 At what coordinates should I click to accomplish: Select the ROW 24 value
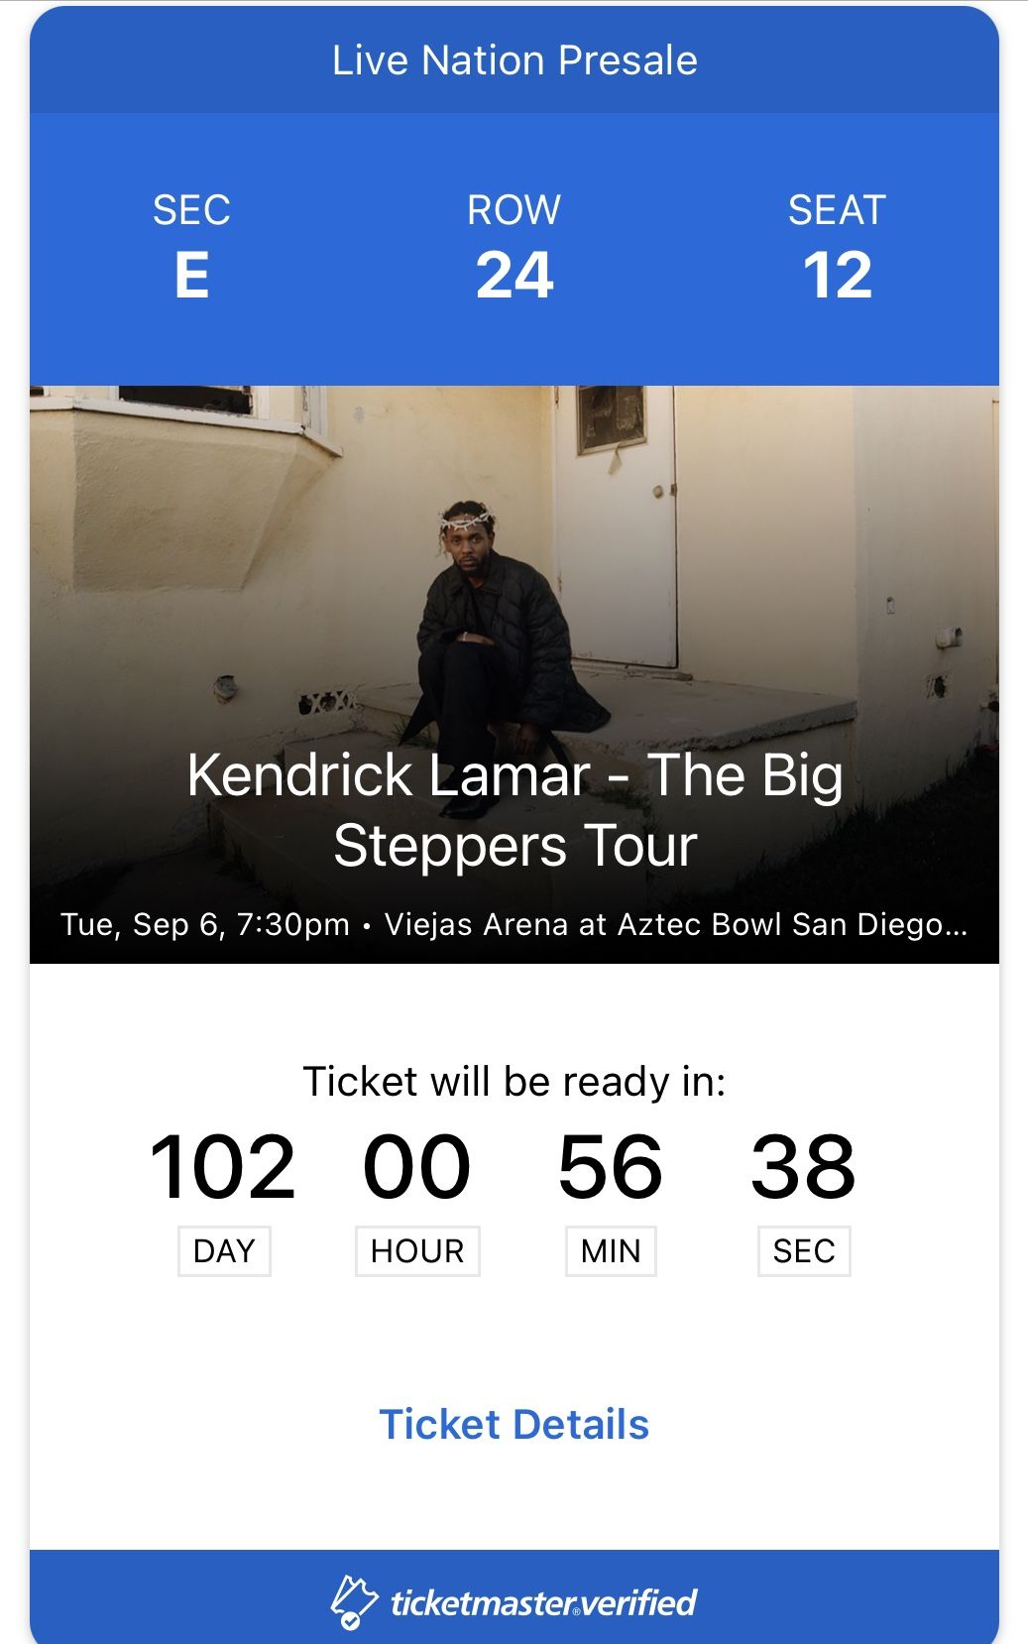tap(514, 276)
